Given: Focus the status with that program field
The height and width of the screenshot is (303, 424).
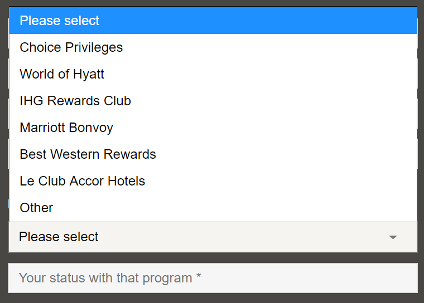Looking at the screenshot, I should [x=212, y=277].
